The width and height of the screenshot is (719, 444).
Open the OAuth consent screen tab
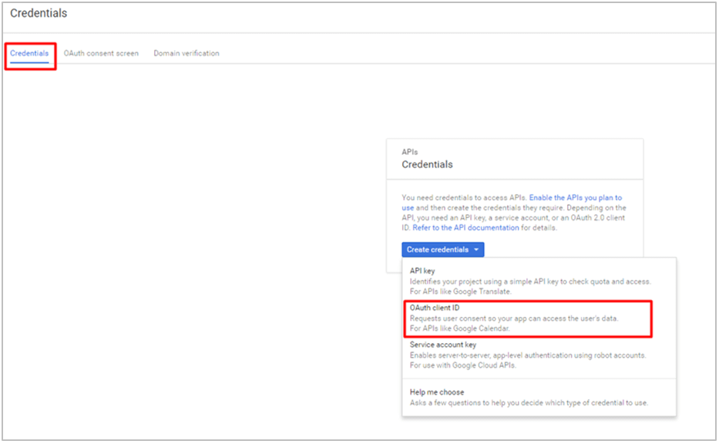101,53
